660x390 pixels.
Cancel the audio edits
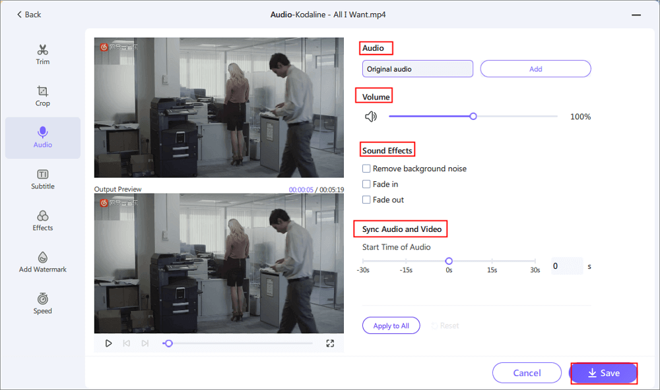click(527, 373)
